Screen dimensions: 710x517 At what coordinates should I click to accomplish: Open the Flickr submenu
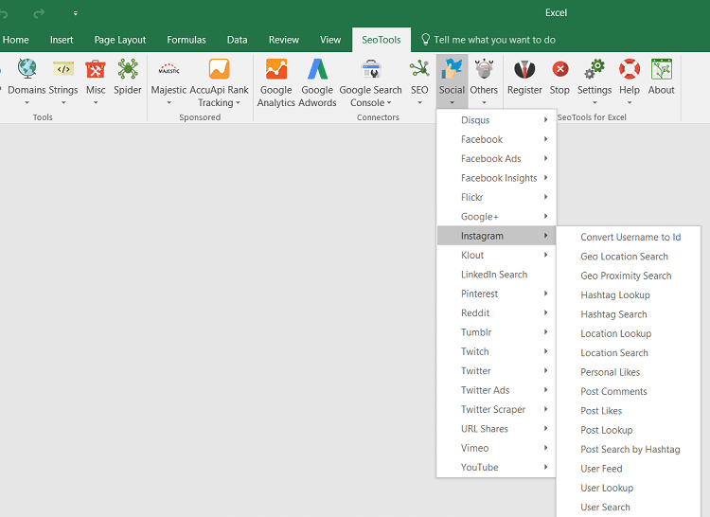[x=496, y=197]
